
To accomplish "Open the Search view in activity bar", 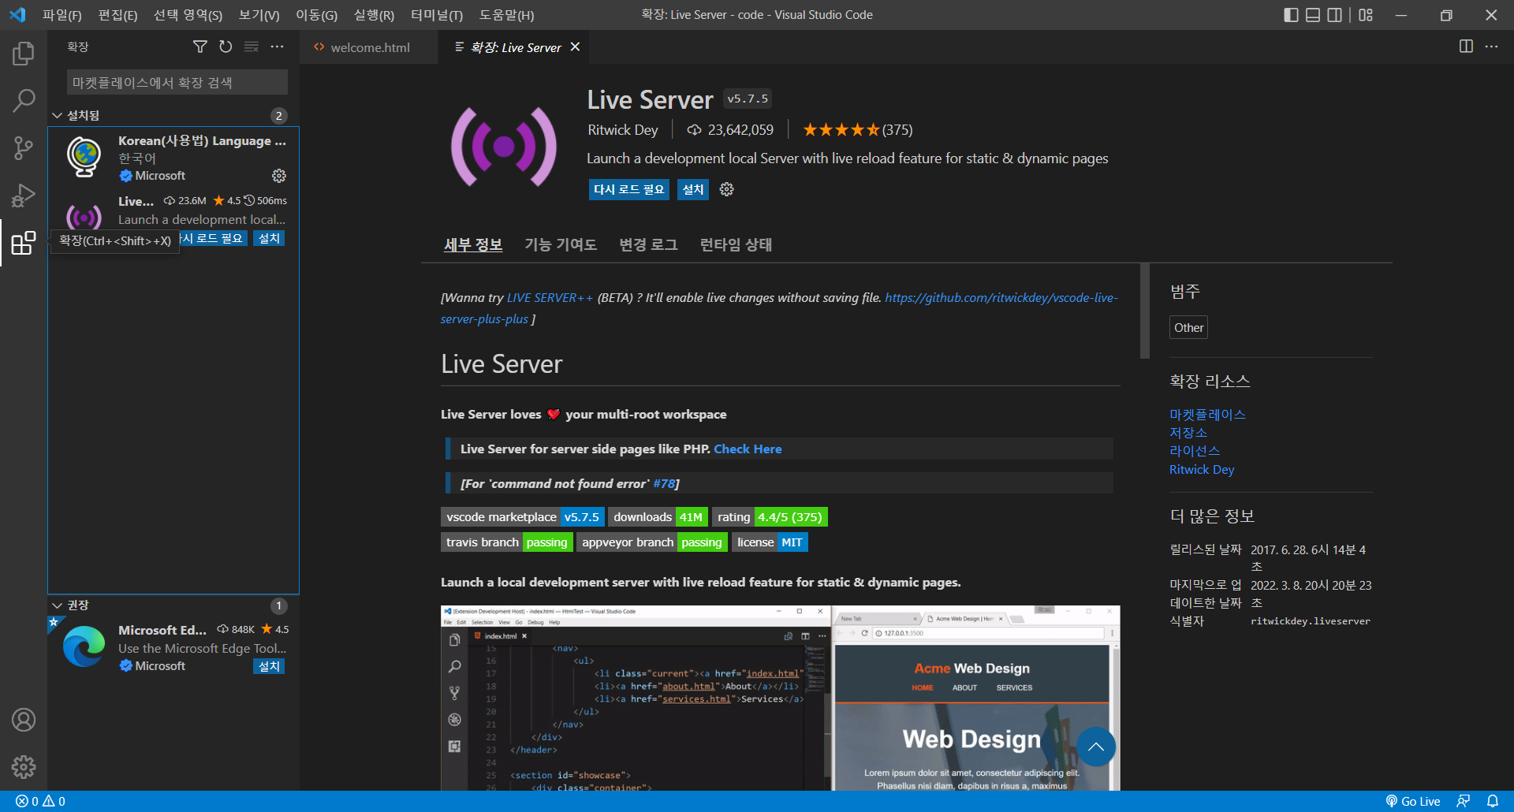I will (x=24, y=100).
